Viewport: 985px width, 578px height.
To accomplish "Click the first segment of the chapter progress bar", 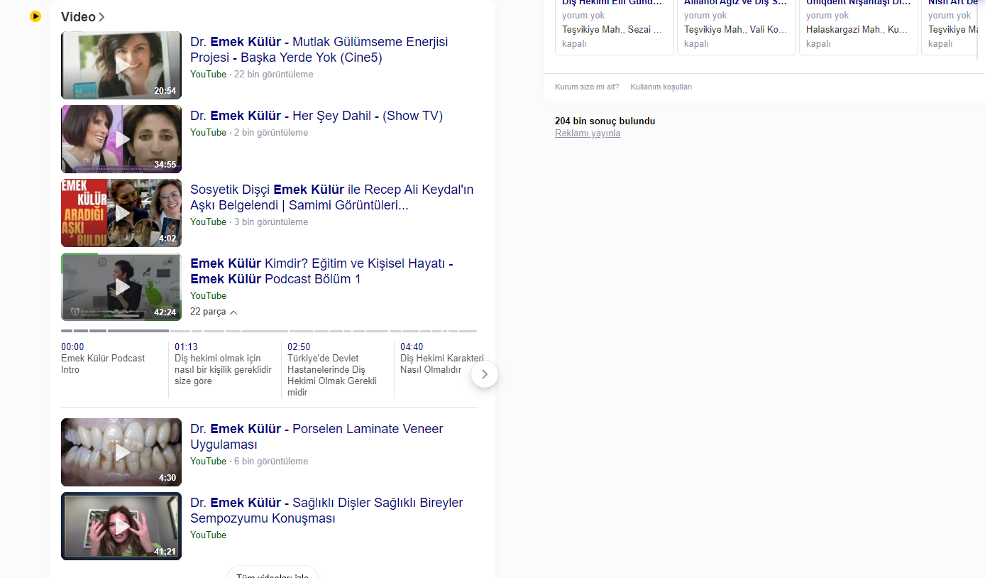I will coord(67,331).
